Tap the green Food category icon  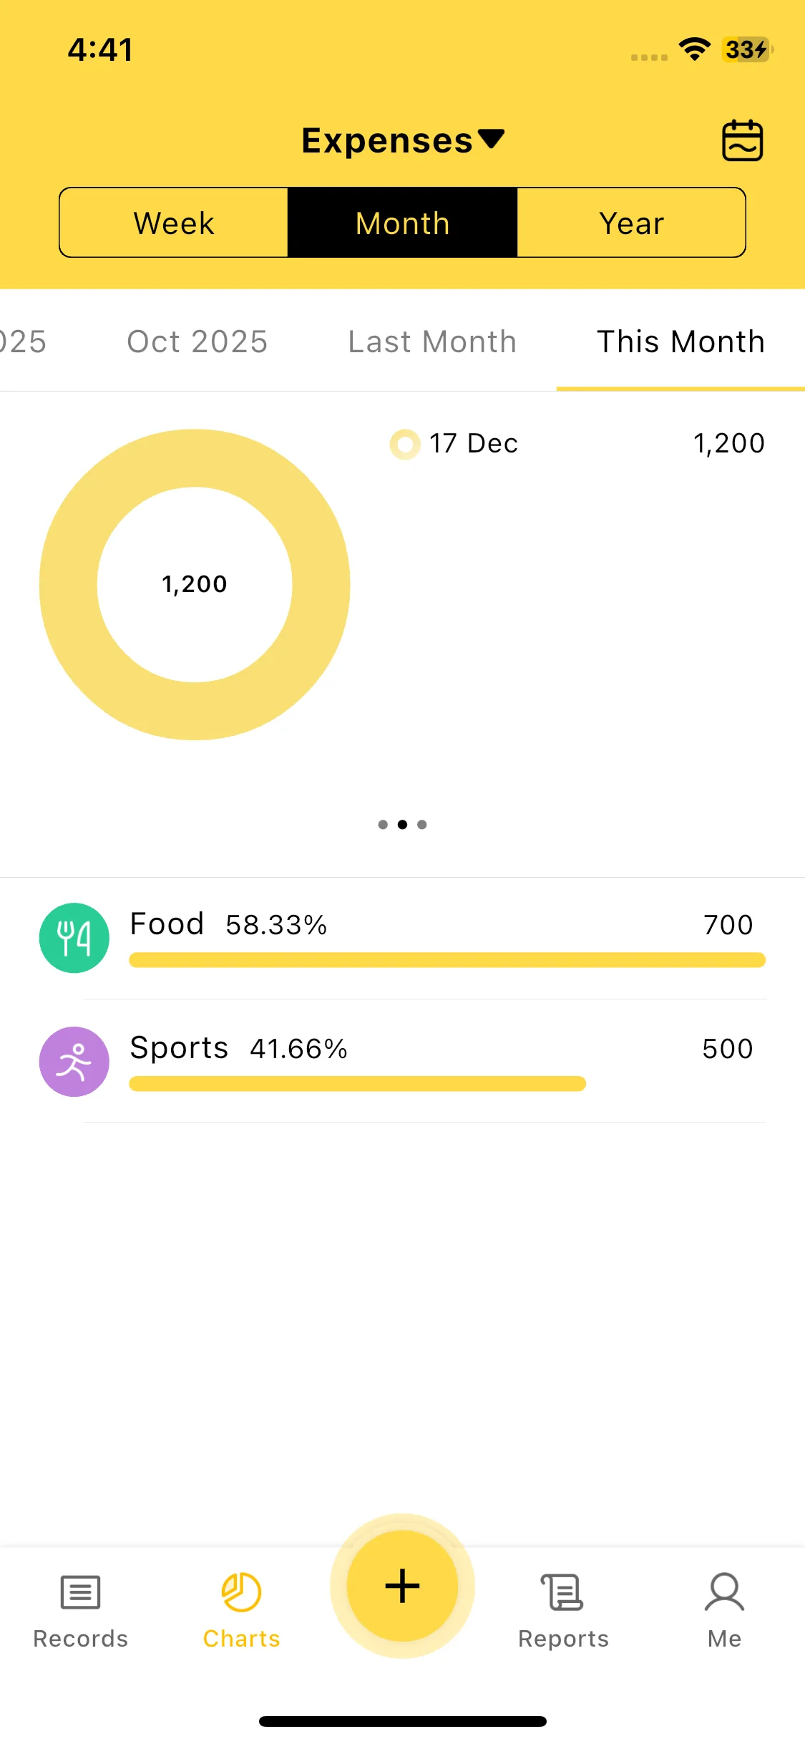74,938
